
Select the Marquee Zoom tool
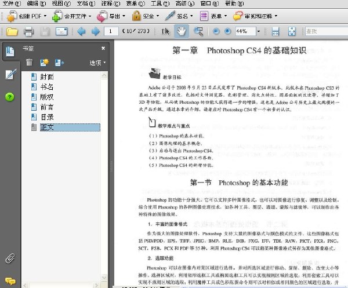coord(198,31)
